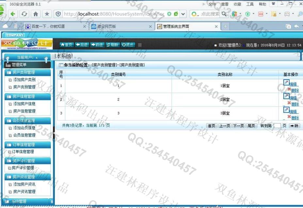
Task: Open the 文件 browser menu
Action: tap(212, 4)
